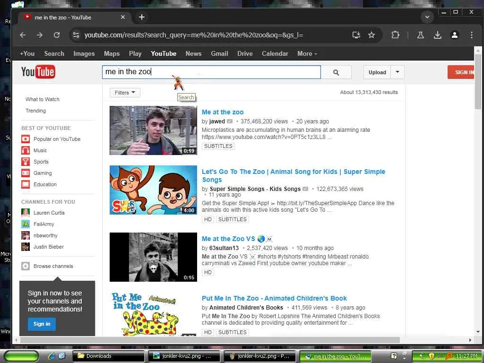This screenshot has width=484, height=363.
Task: Click the blue Sign in button
Action: coord(42,324)
